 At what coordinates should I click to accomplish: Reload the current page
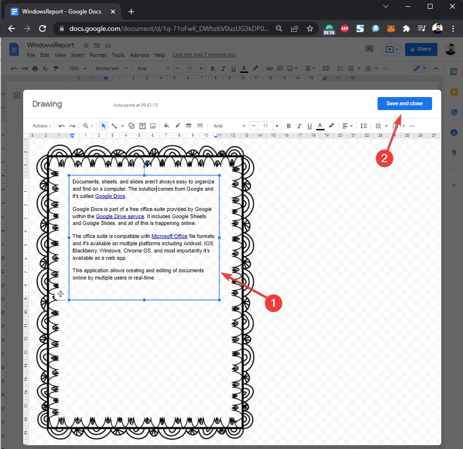click(42, 28)
